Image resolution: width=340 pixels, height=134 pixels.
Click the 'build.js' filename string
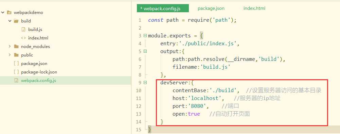click(215, 67)
